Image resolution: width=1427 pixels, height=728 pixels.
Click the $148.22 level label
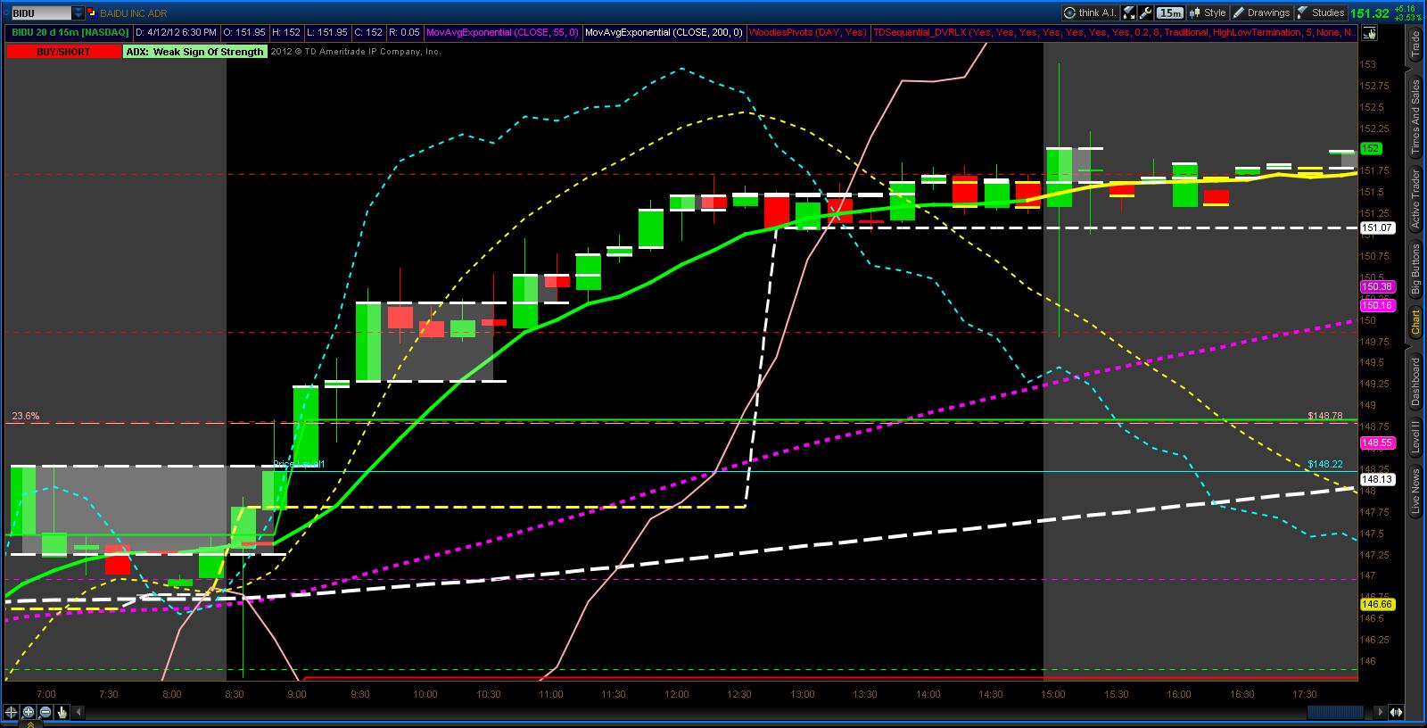[1325, 464]
